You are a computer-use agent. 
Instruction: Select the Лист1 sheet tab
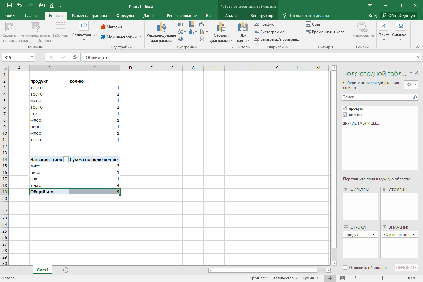click(43, 270)
